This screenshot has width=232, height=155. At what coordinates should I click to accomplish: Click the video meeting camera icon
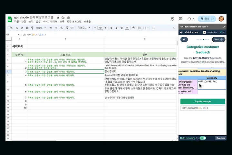pos(189,19)
